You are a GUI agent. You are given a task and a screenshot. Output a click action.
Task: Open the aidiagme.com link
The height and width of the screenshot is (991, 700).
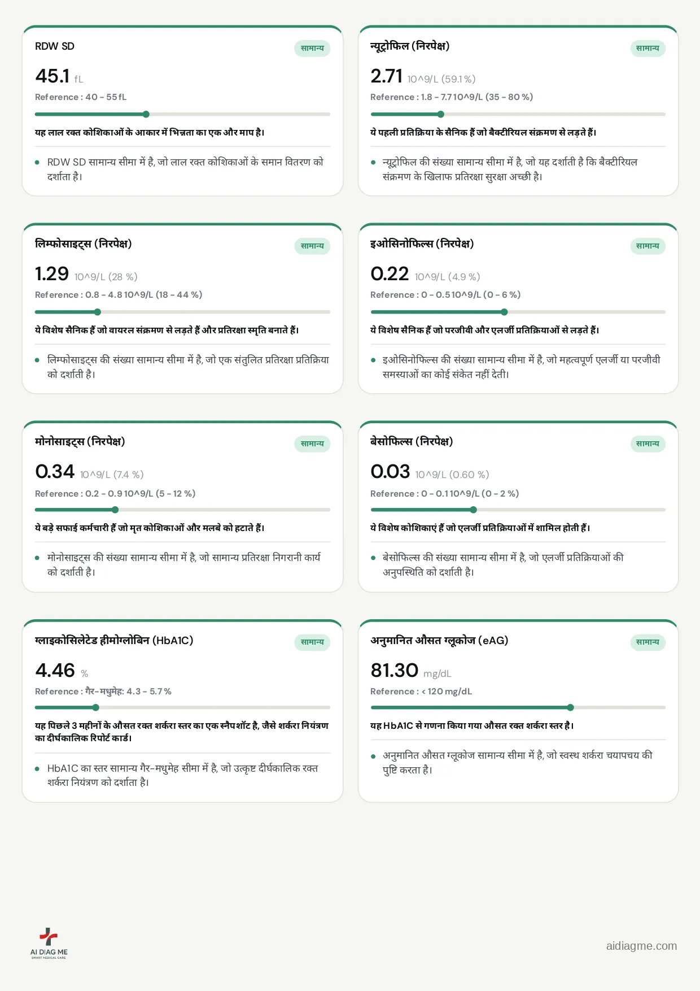click(x=641, y=946)
